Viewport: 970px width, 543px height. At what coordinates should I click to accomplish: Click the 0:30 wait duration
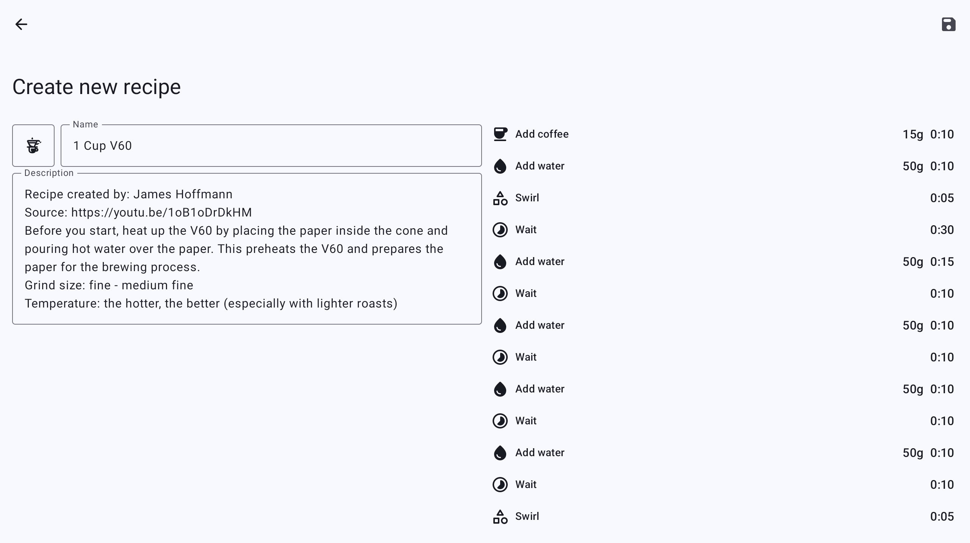[x=942, y=230]
